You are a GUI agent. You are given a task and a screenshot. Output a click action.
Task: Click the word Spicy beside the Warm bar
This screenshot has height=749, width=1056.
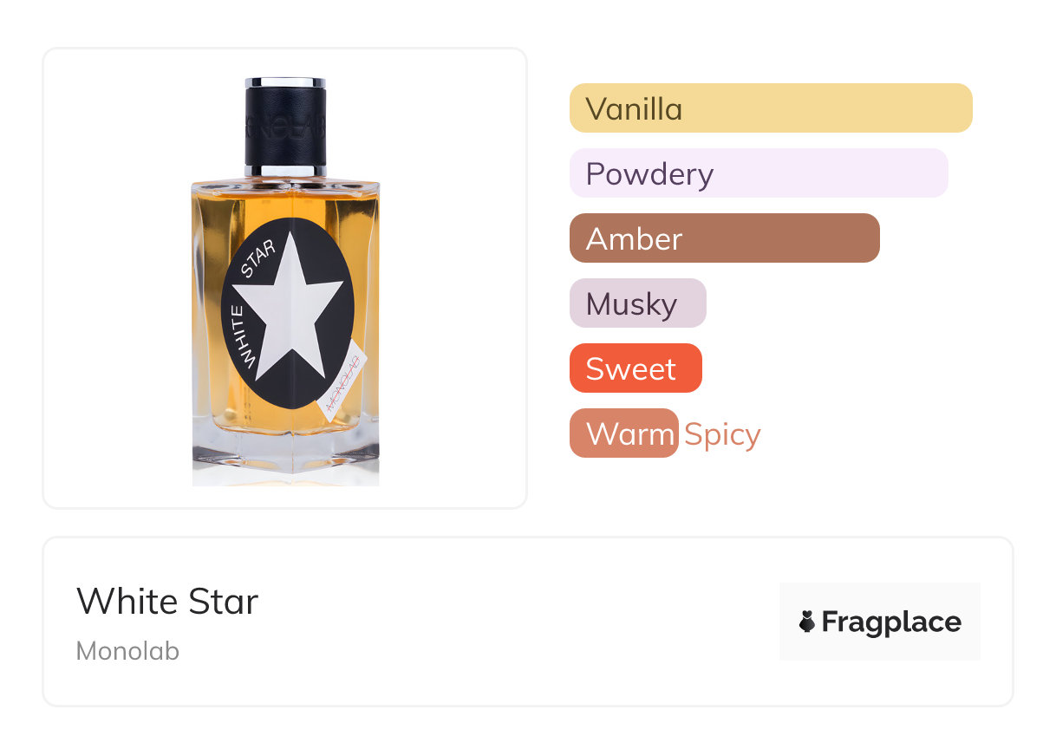[x=722, y=434]
